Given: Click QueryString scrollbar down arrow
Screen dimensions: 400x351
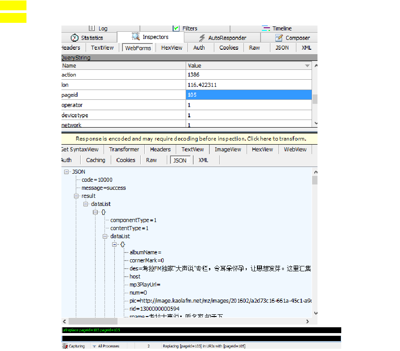Looking at the screenshot, I should (316, 123).
